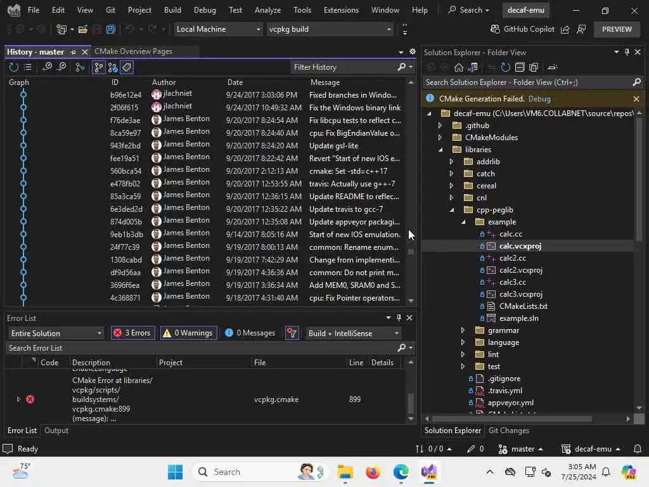This screenshot has height=487, width=649.
Task: Collapse all items in Solution Explorer
Action: pos(520,67)
